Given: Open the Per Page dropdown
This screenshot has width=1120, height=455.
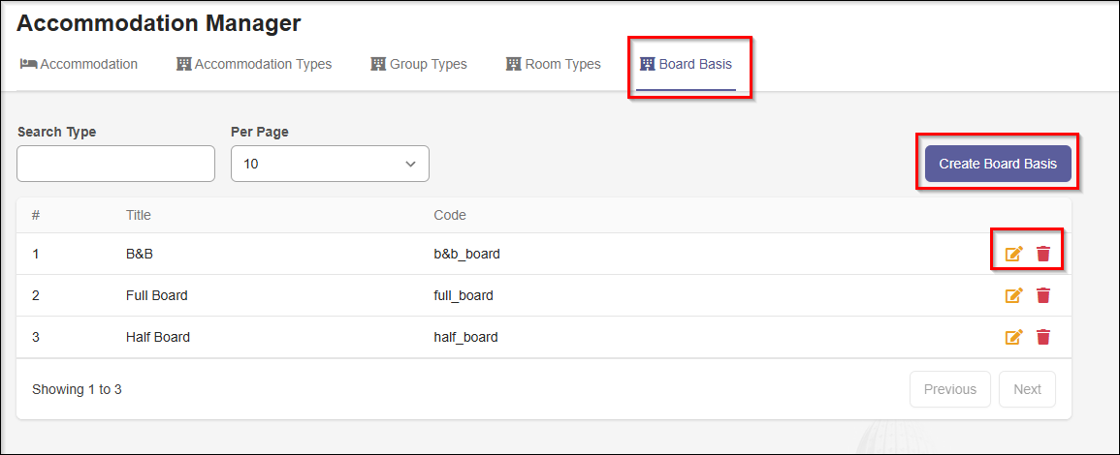Looking at the screenshot, I should (330, 164).
